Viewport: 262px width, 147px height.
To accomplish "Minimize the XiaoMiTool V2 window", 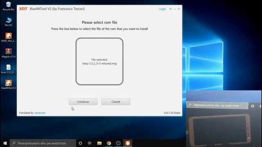I will pos(175,9).
